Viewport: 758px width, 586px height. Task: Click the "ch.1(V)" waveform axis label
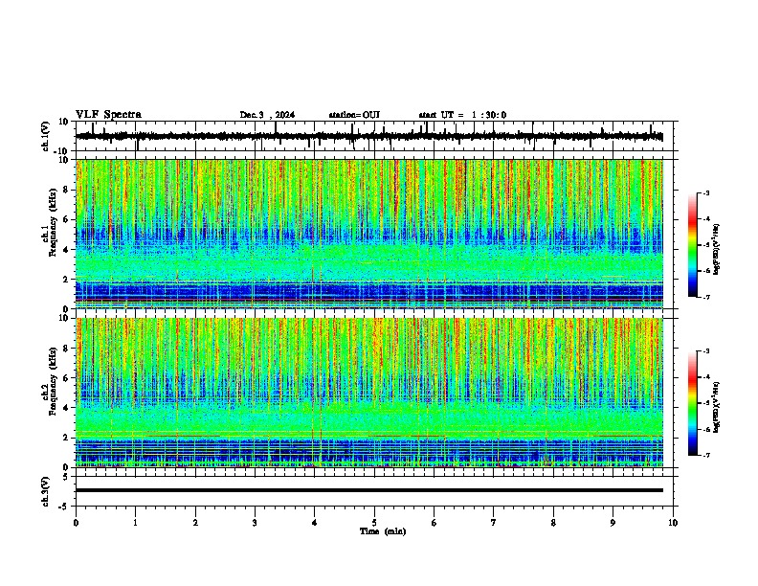tap(46, 136)
